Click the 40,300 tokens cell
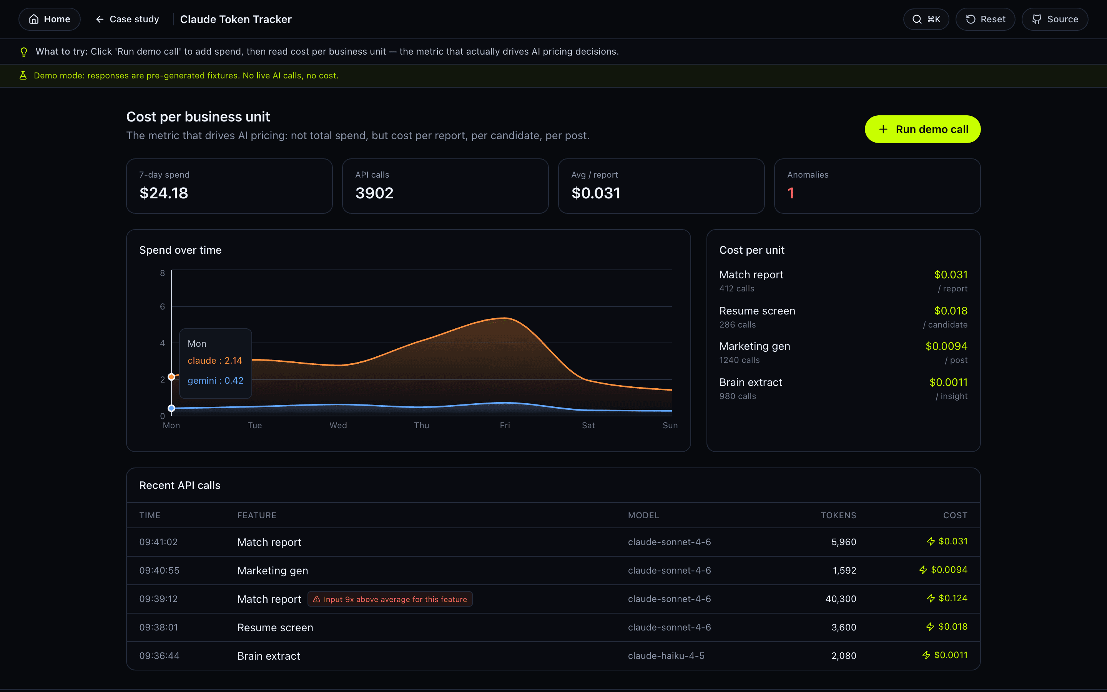Screen dimensions: 1107x692 coord(841,599)
